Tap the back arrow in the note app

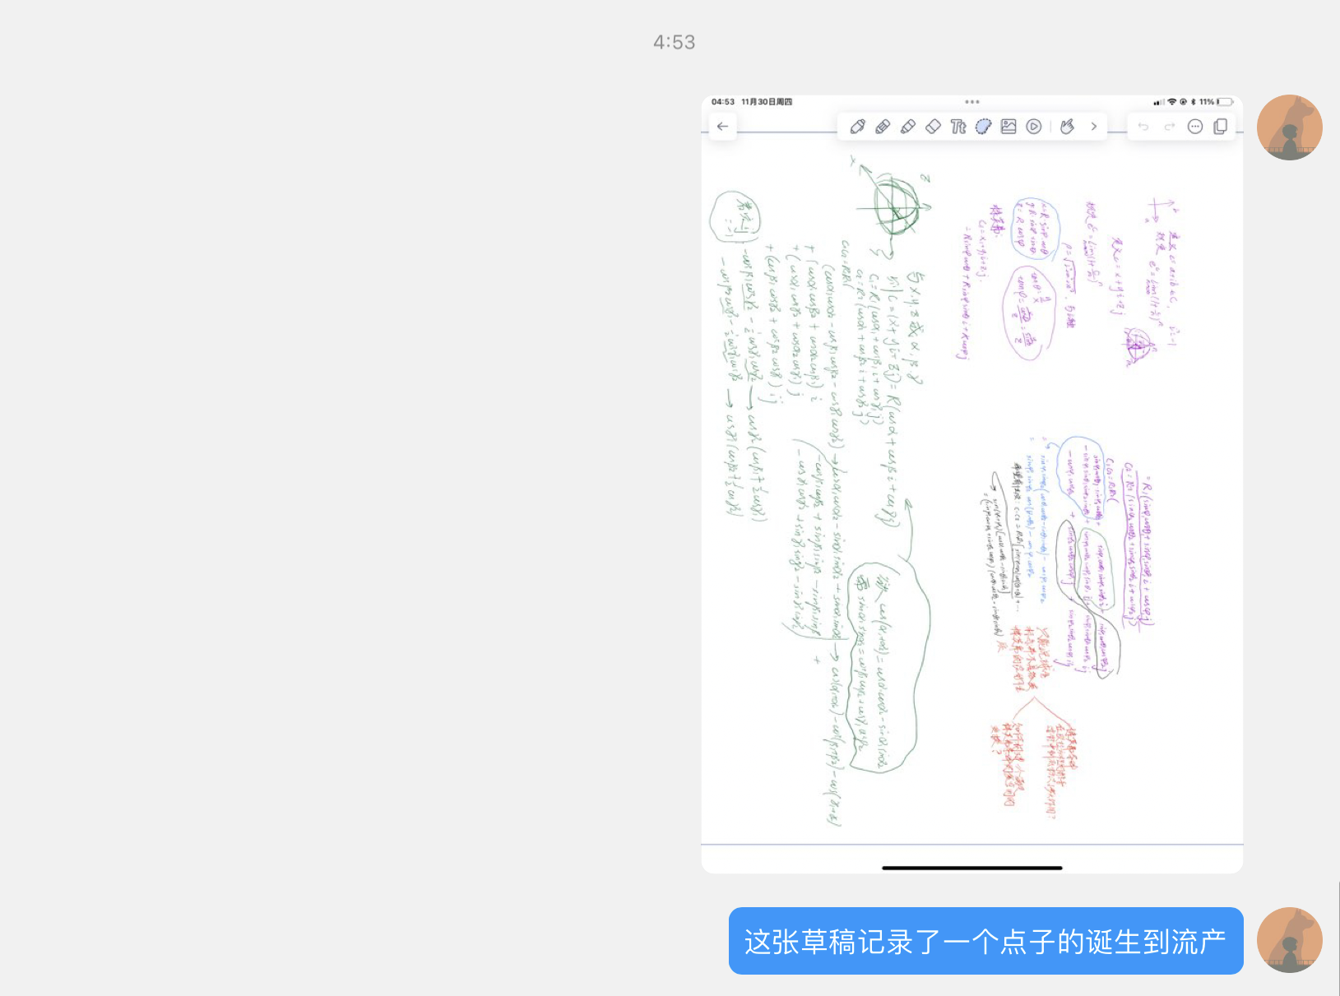(x=722, y=127)
